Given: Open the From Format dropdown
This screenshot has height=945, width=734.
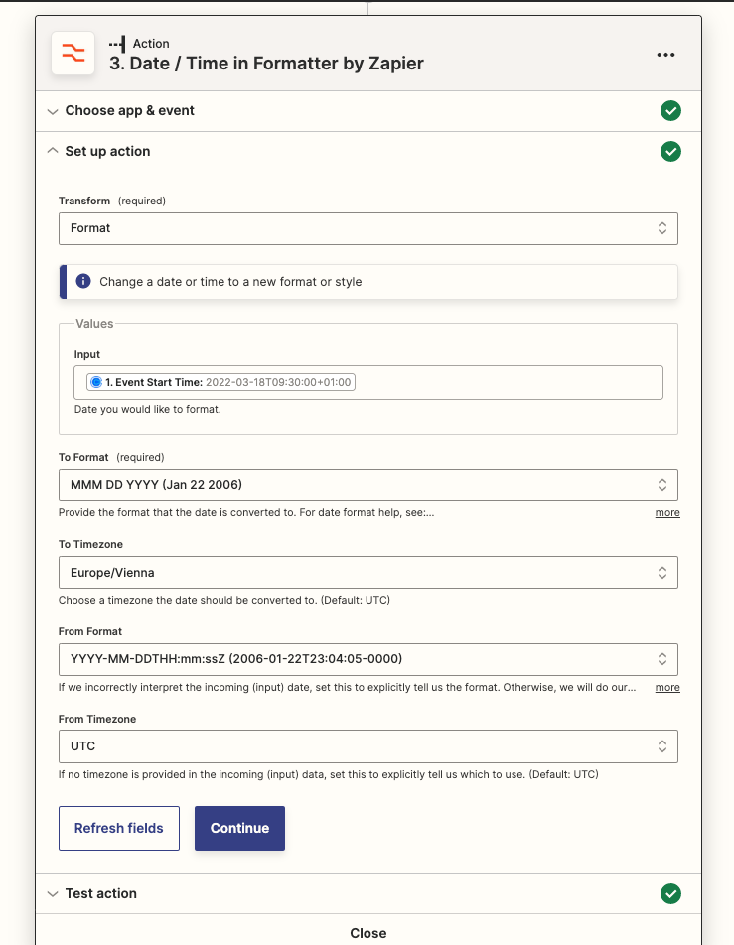Looking at the screenshot, I should (367, 659).
